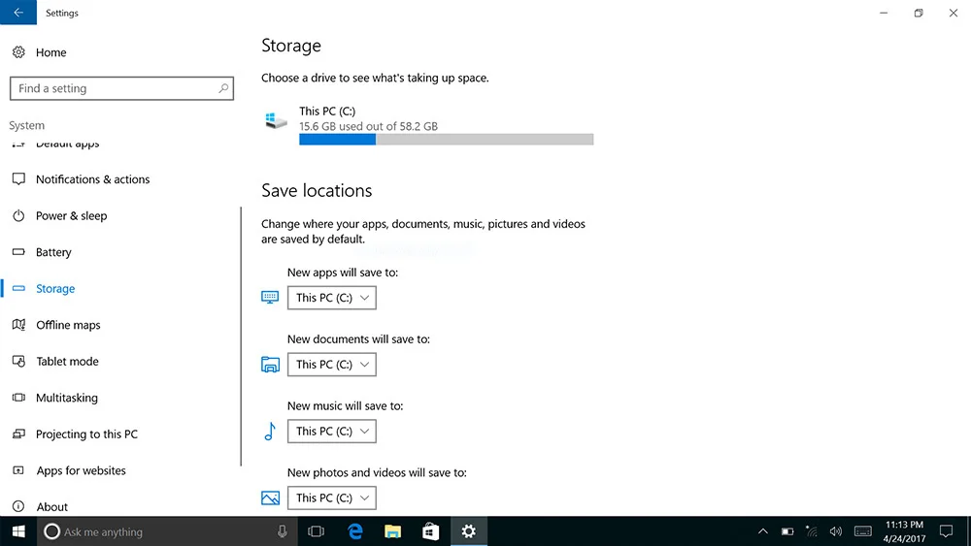971x546 pixels.
Task: Click the folder icon beside New documents
Action: click(x=270, y=365)
